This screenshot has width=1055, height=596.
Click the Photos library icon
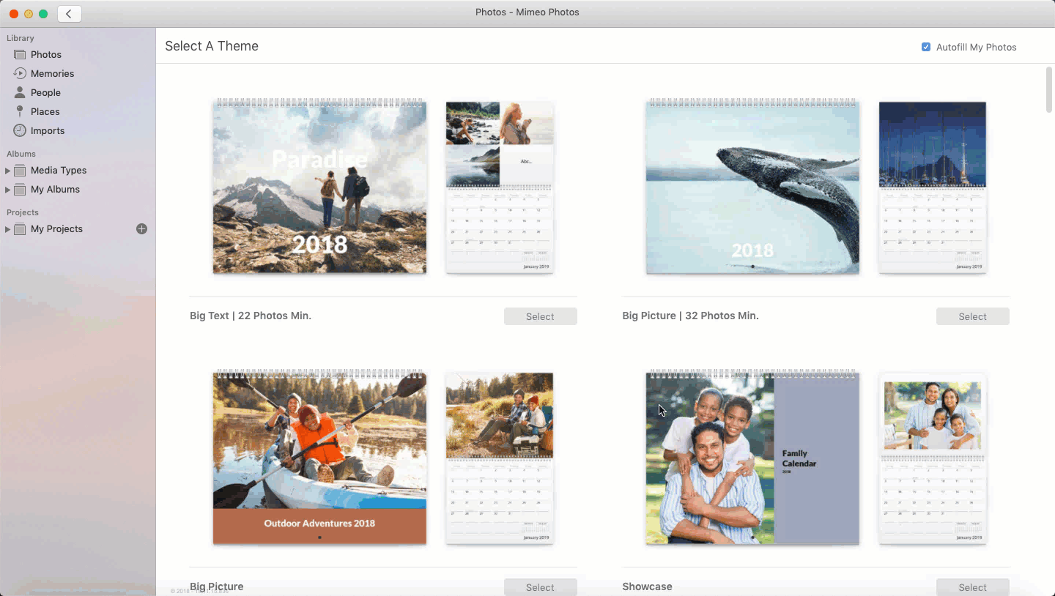[x=20, y=55]
